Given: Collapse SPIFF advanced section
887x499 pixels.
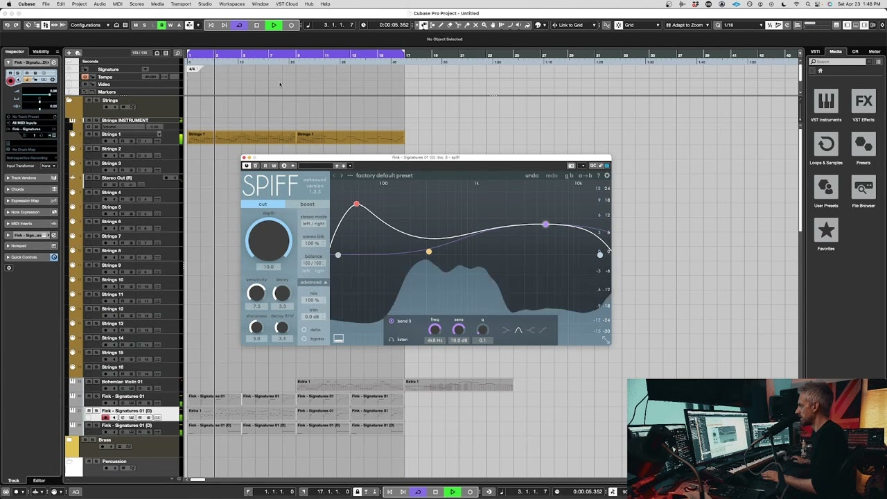Looking at the screenshot, I should [x=313, y=282].
